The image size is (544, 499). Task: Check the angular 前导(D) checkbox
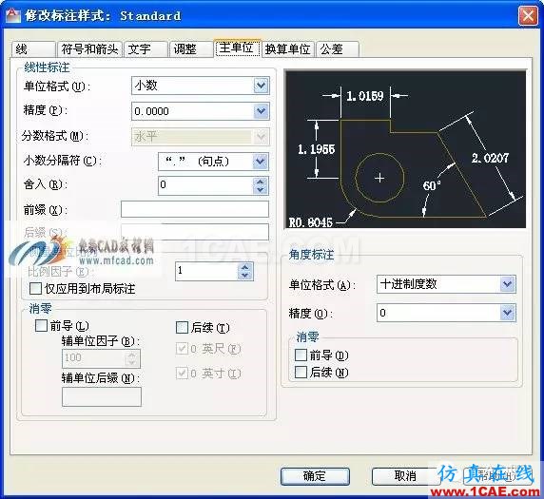coord(301,355)
